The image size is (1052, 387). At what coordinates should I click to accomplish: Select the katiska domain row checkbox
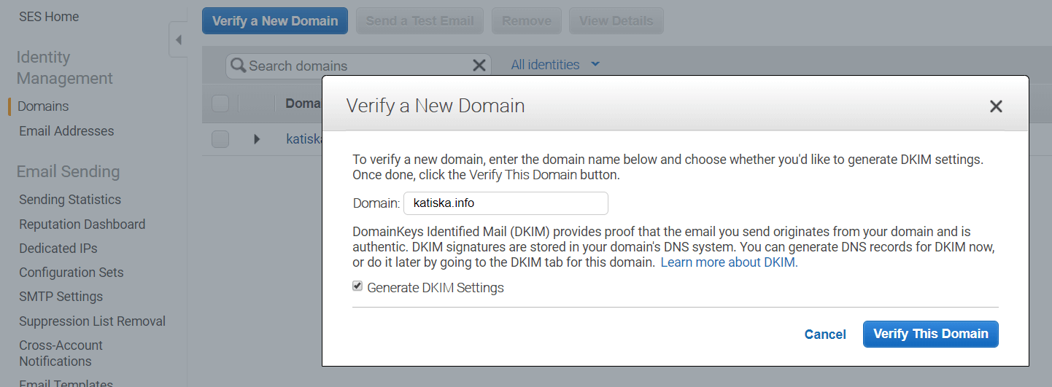tap(220, 138)
